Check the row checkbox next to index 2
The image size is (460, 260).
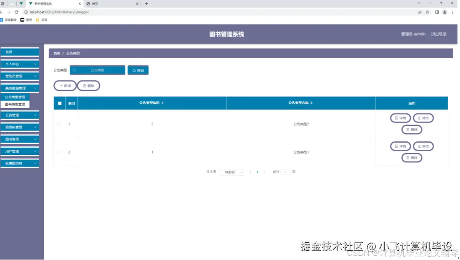point(59,152)
